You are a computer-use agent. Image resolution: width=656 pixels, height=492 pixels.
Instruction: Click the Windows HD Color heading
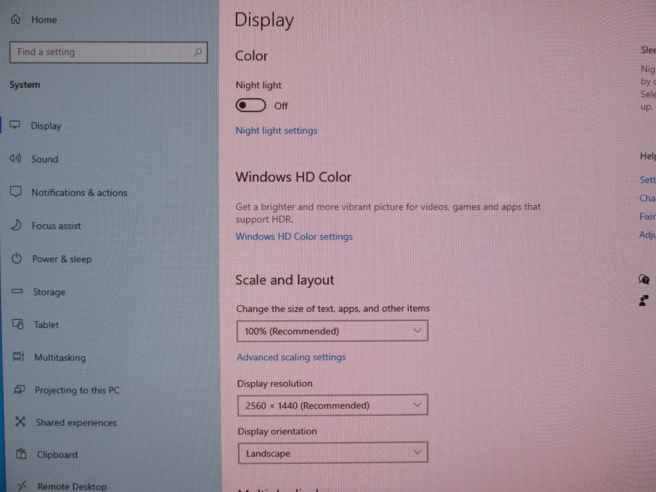293,177
